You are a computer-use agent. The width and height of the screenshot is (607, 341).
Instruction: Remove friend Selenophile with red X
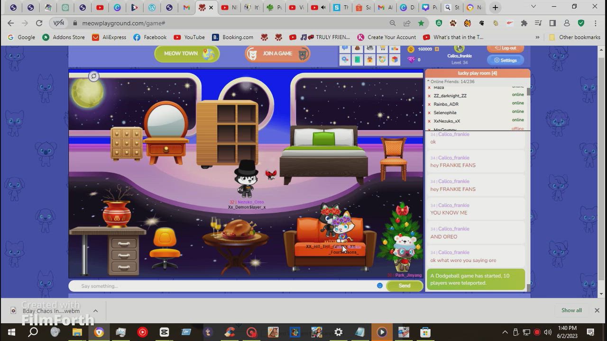point(429,113)
